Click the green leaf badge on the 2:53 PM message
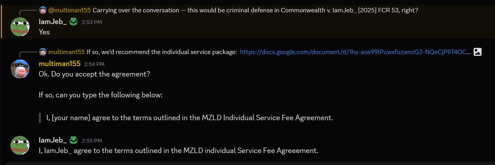This screenshot has height=165, width=495. click(x=73, y=22)
